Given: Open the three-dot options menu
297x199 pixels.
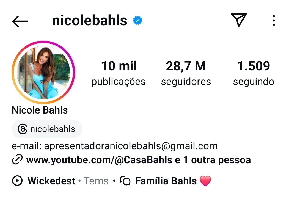Looking at the screenshot, I should 274,20.
